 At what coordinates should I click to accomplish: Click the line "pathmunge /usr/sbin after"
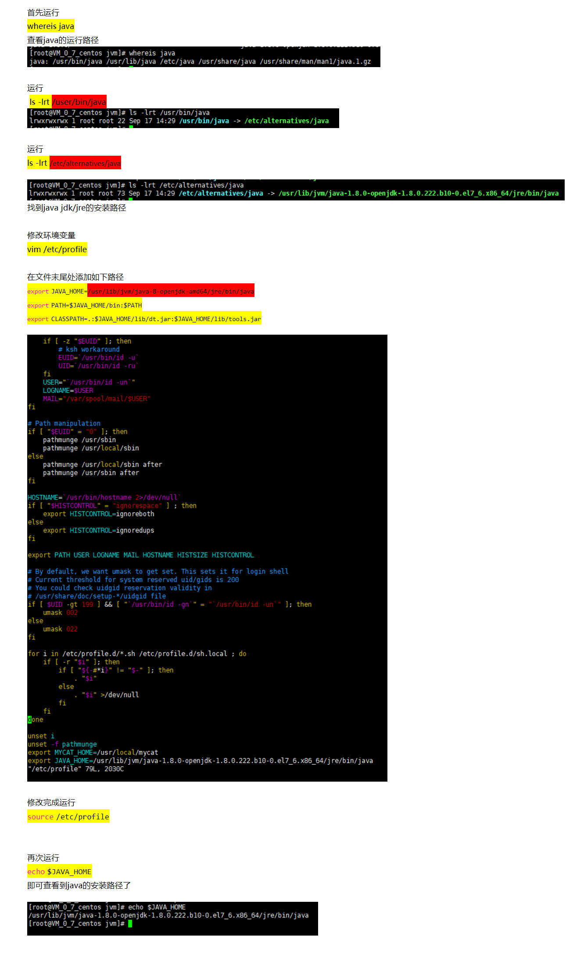(91, 473)
